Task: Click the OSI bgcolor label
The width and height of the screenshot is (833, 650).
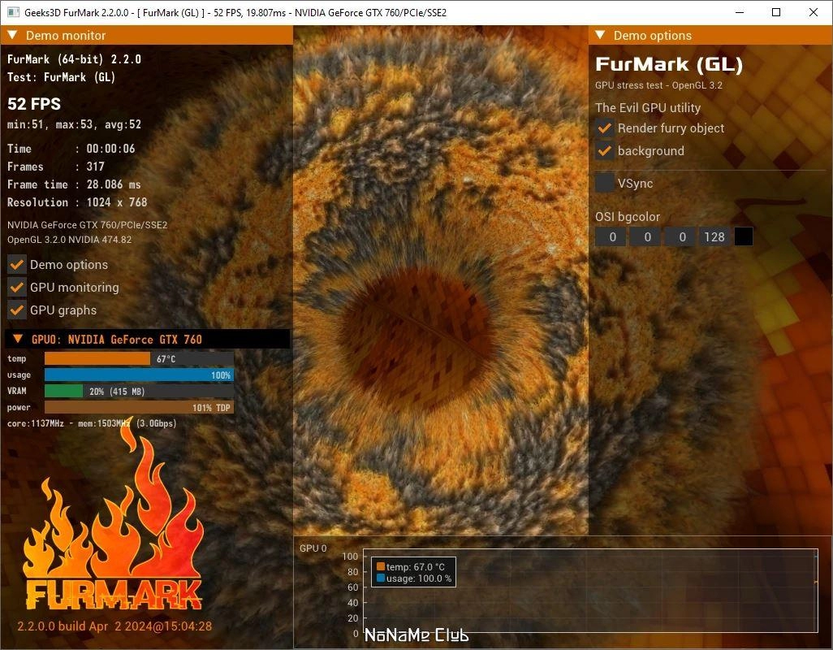Action: pyautogui.click(x=628, y=216)
